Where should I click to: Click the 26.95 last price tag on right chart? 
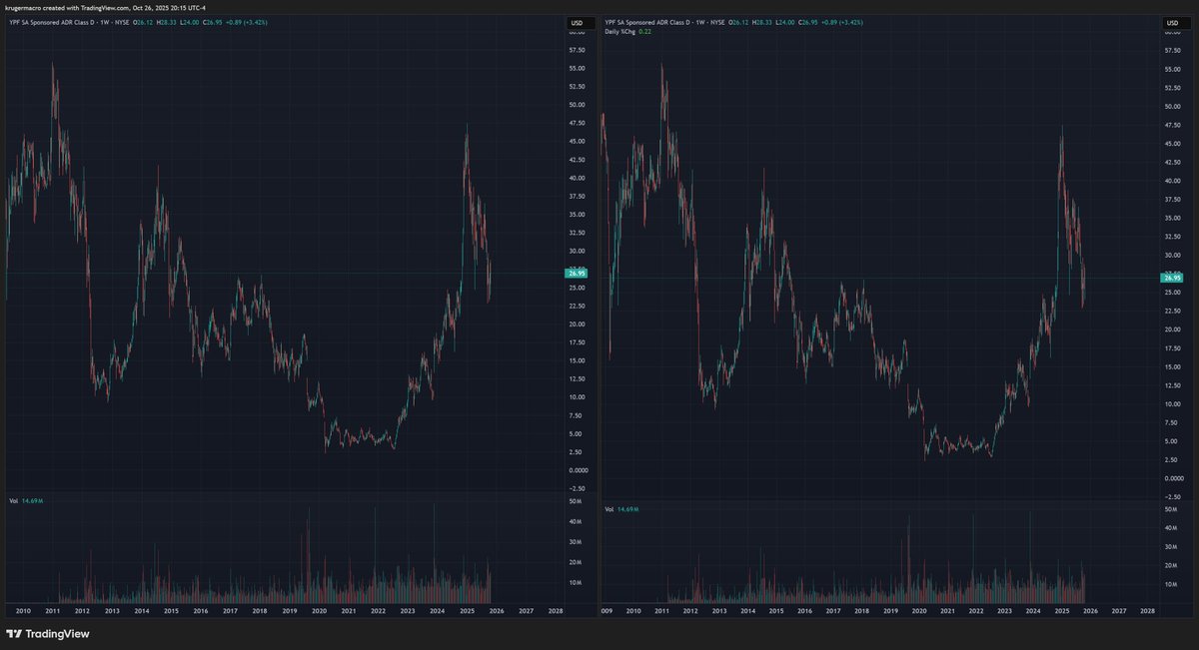(1170, 278)
